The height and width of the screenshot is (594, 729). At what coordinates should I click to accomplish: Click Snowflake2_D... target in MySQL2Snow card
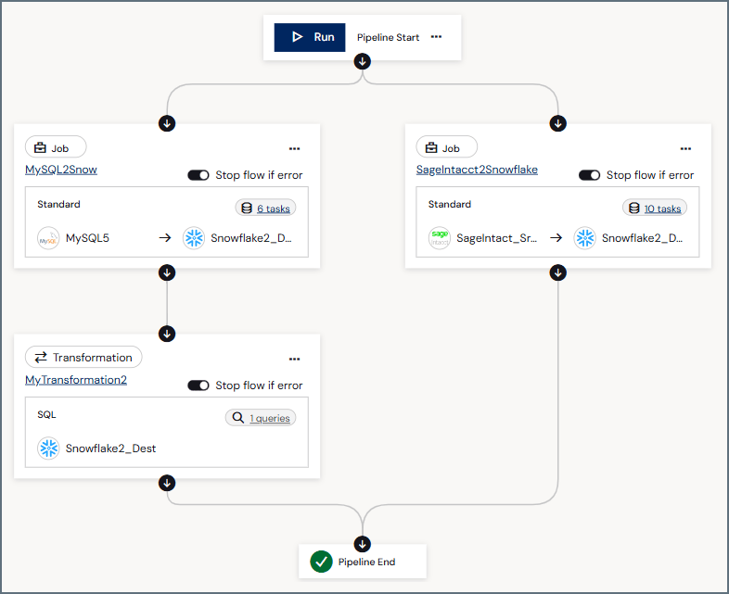(x=251, y=238)
